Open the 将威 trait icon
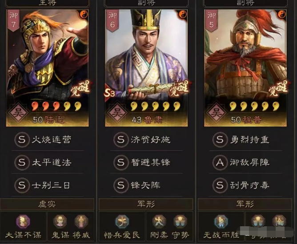297x244 pixels. point(81,221)
